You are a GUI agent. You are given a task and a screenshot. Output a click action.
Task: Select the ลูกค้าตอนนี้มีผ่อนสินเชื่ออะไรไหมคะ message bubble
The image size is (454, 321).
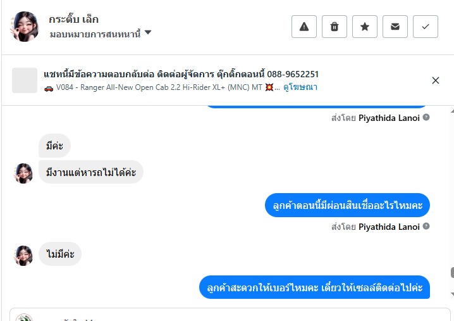[x=347, y=205]
